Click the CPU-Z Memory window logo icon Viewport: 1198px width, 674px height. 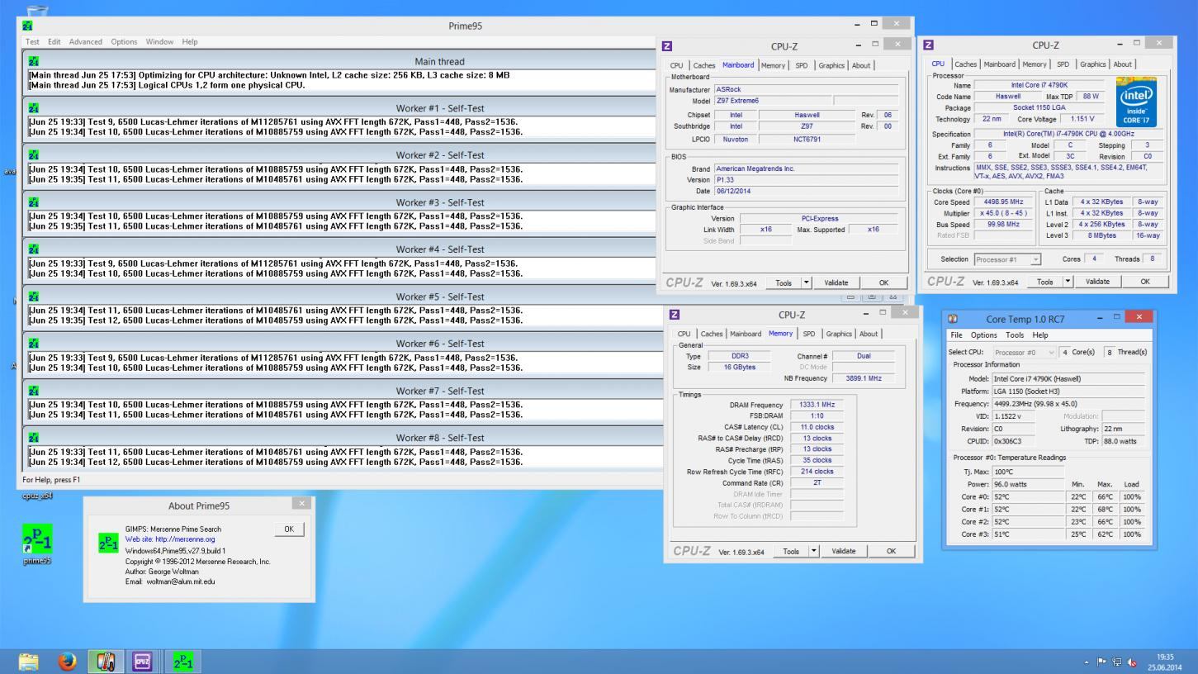point(675,315)
